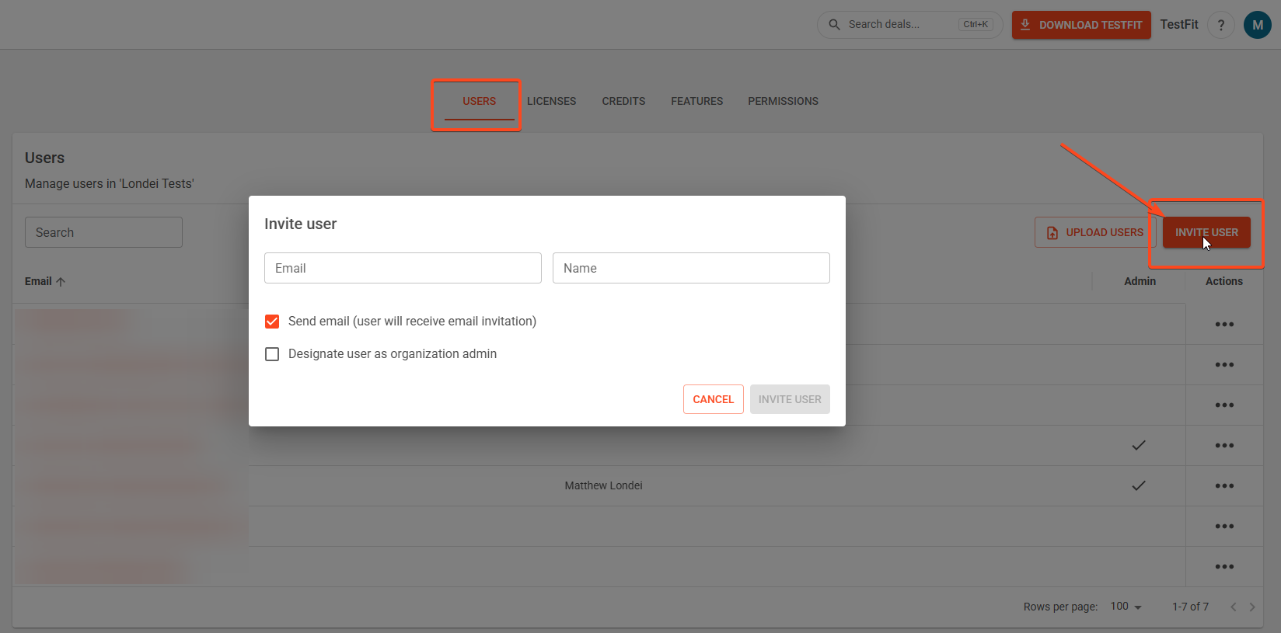Click the upload file icon on Upload Users
Image resolution: width=1281 pixels, height=633 pixels.
pos(1052,233)
